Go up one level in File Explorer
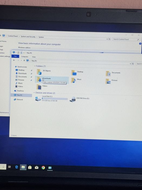The image size is (142, 190). (24, 61)
